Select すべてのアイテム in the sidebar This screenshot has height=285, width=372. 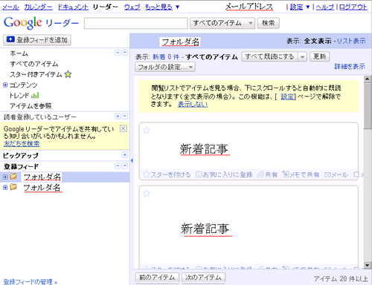coord(34,64)
